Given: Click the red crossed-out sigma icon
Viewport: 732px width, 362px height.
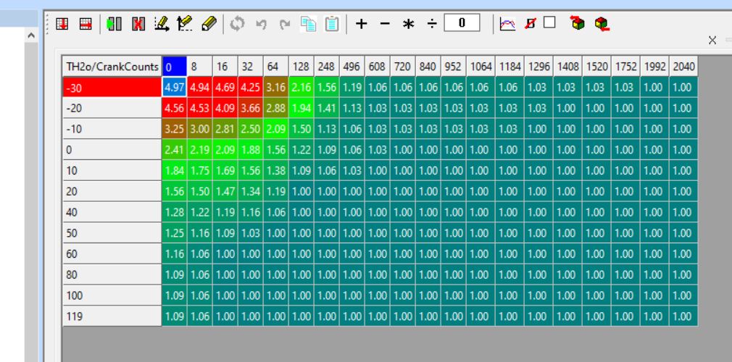Looking at the screenshot, I should pos(530,24).
